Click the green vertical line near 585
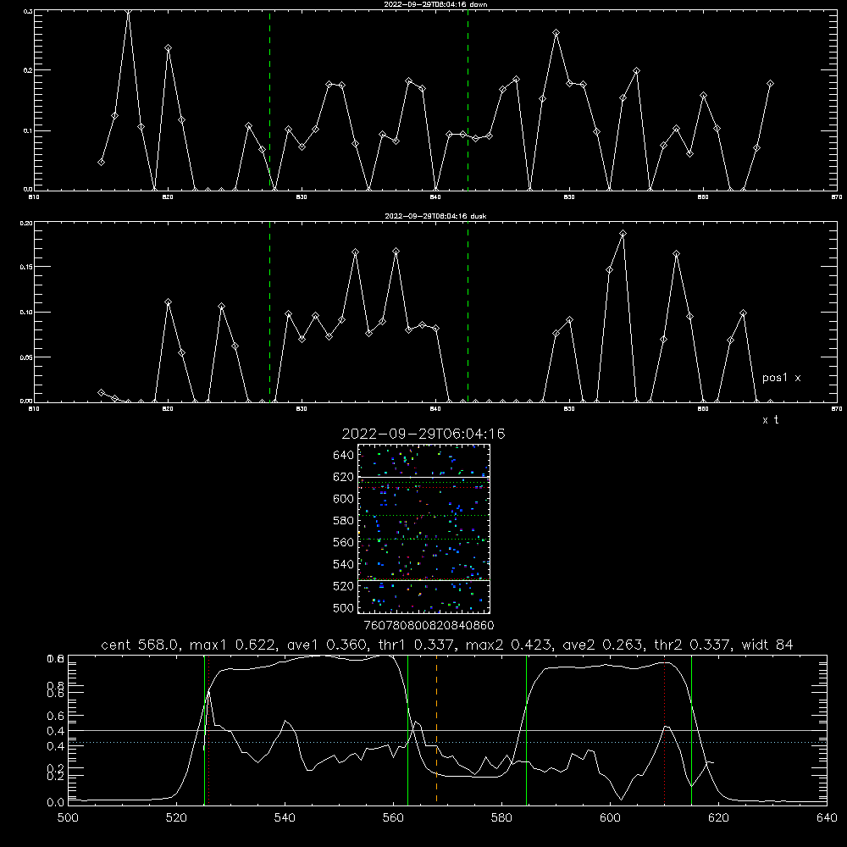This screenshot has height=847, width=847. pyautogui.click(x=526, y=729)
